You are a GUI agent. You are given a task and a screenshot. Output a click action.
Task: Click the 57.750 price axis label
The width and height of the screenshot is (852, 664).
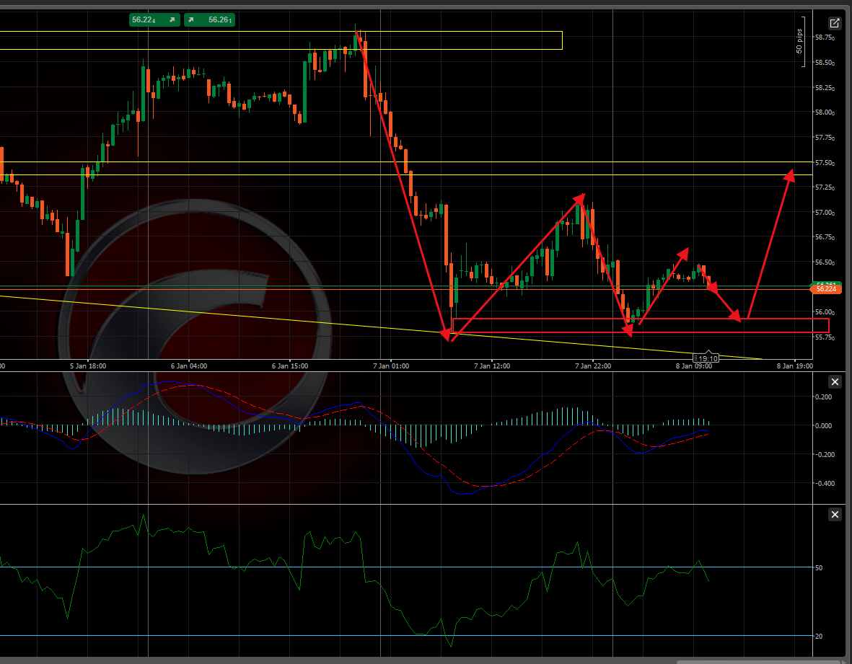tap(825, 138)
